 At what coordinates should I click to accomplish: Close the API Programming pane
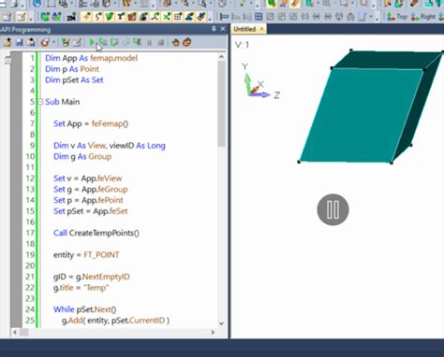coord(223,29)
